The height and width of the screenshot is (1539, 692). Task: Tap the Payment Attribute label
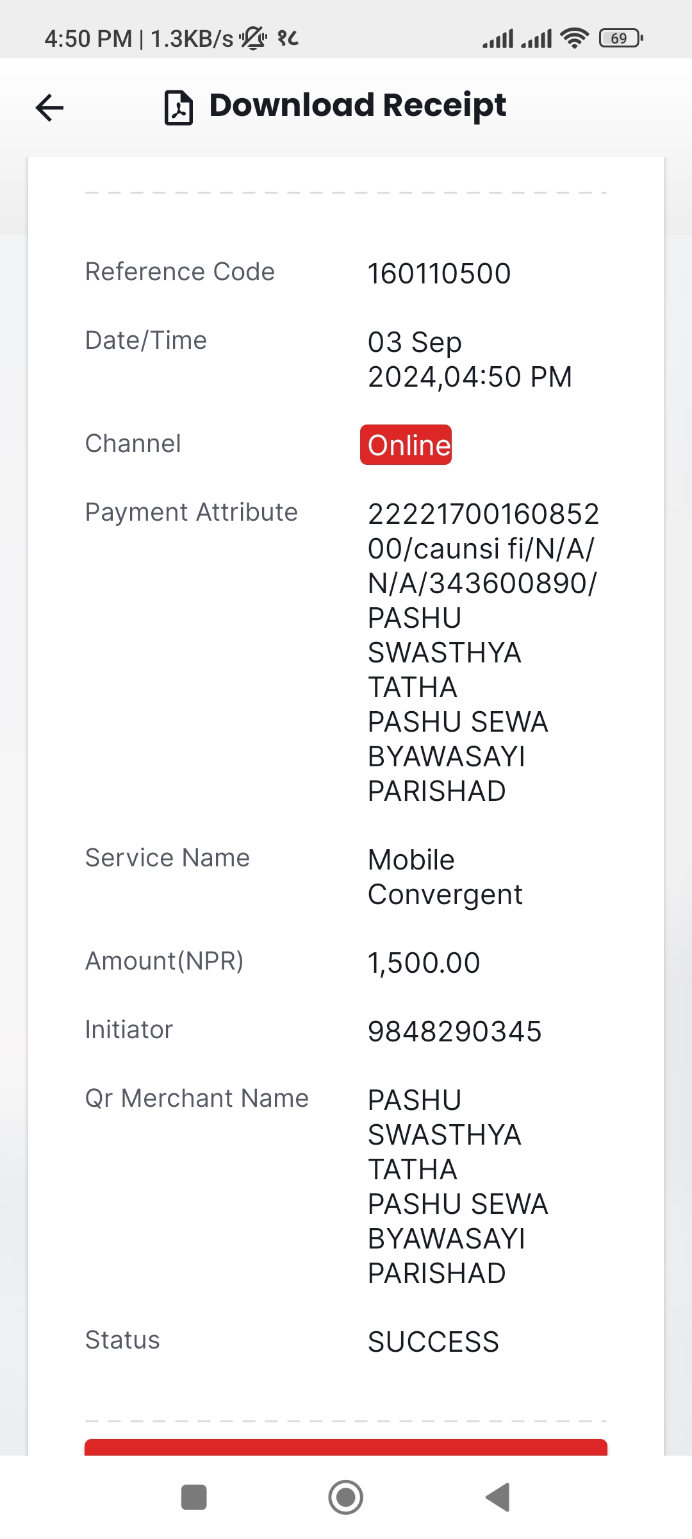192,512
